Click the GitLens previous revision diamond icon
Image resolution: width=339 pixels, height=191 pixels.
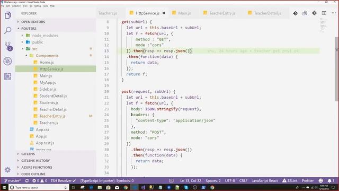[296, 13]
